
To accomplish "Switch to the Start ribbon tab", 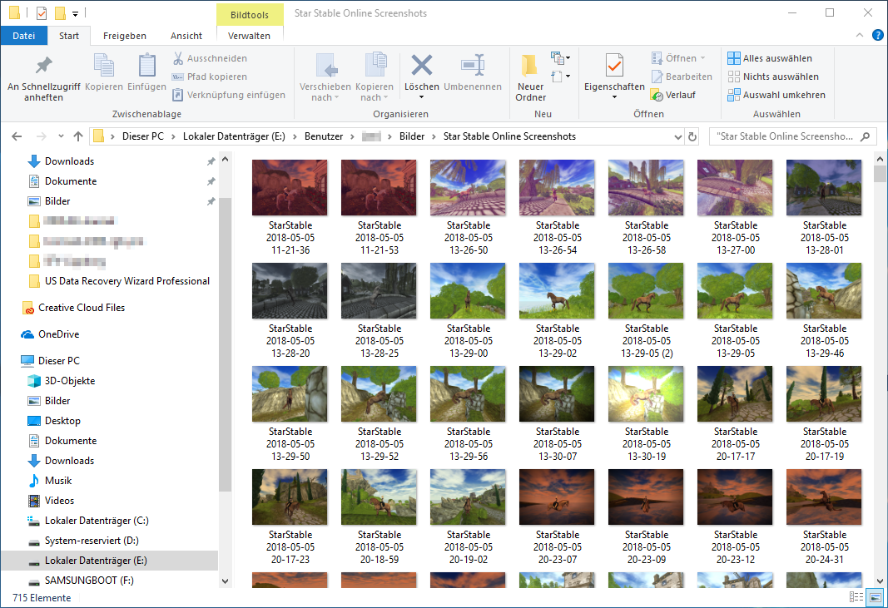I will [69, 36].
